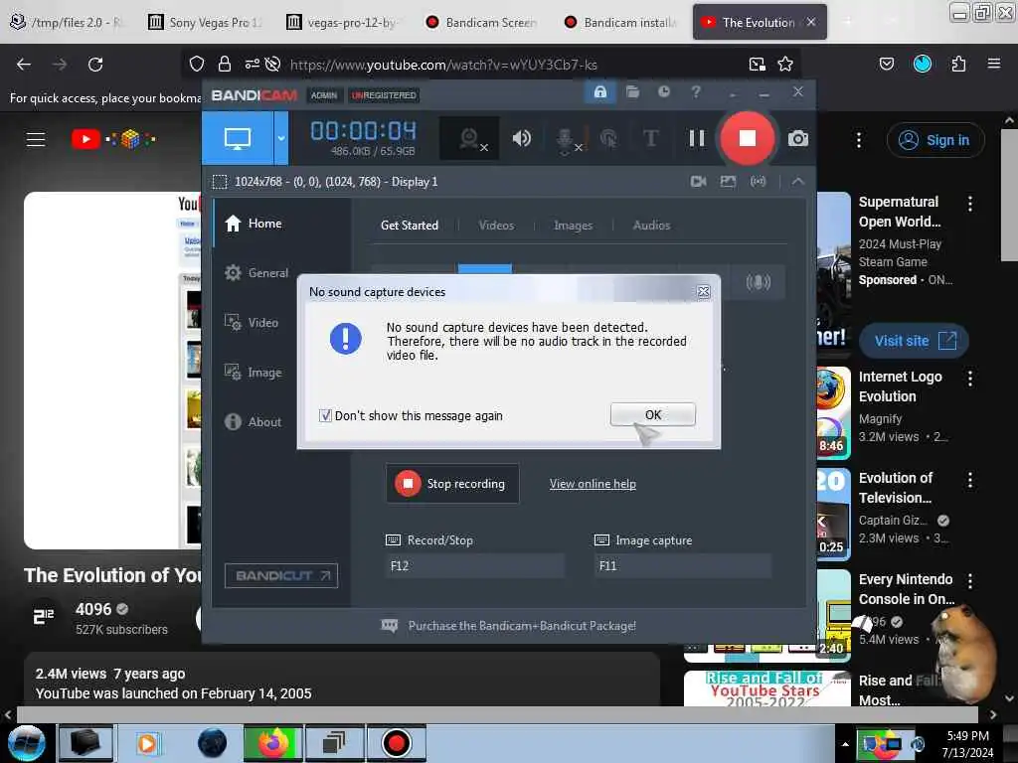This screenshot has height=763, width=1018.
Task: Bookmark this page with star icon
Action: click(785, 65)
